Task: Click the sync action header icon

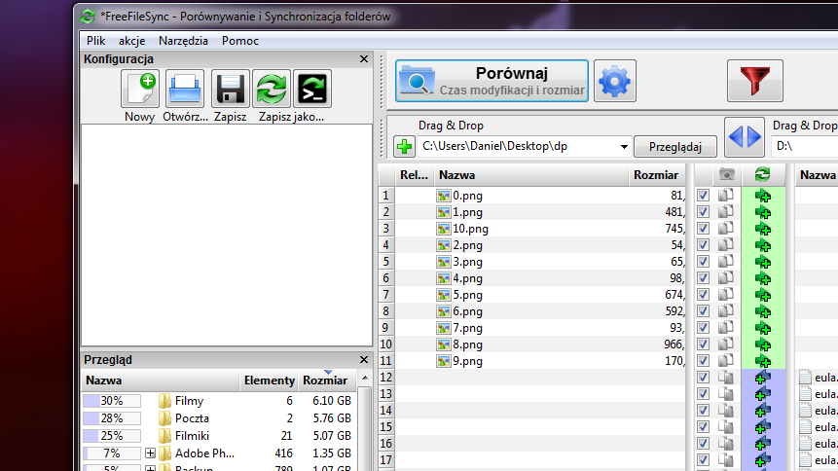Action: point(763,174)
